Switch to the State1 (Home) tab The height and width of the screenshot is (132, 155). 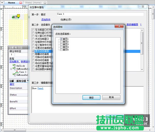tap(33, 3)
